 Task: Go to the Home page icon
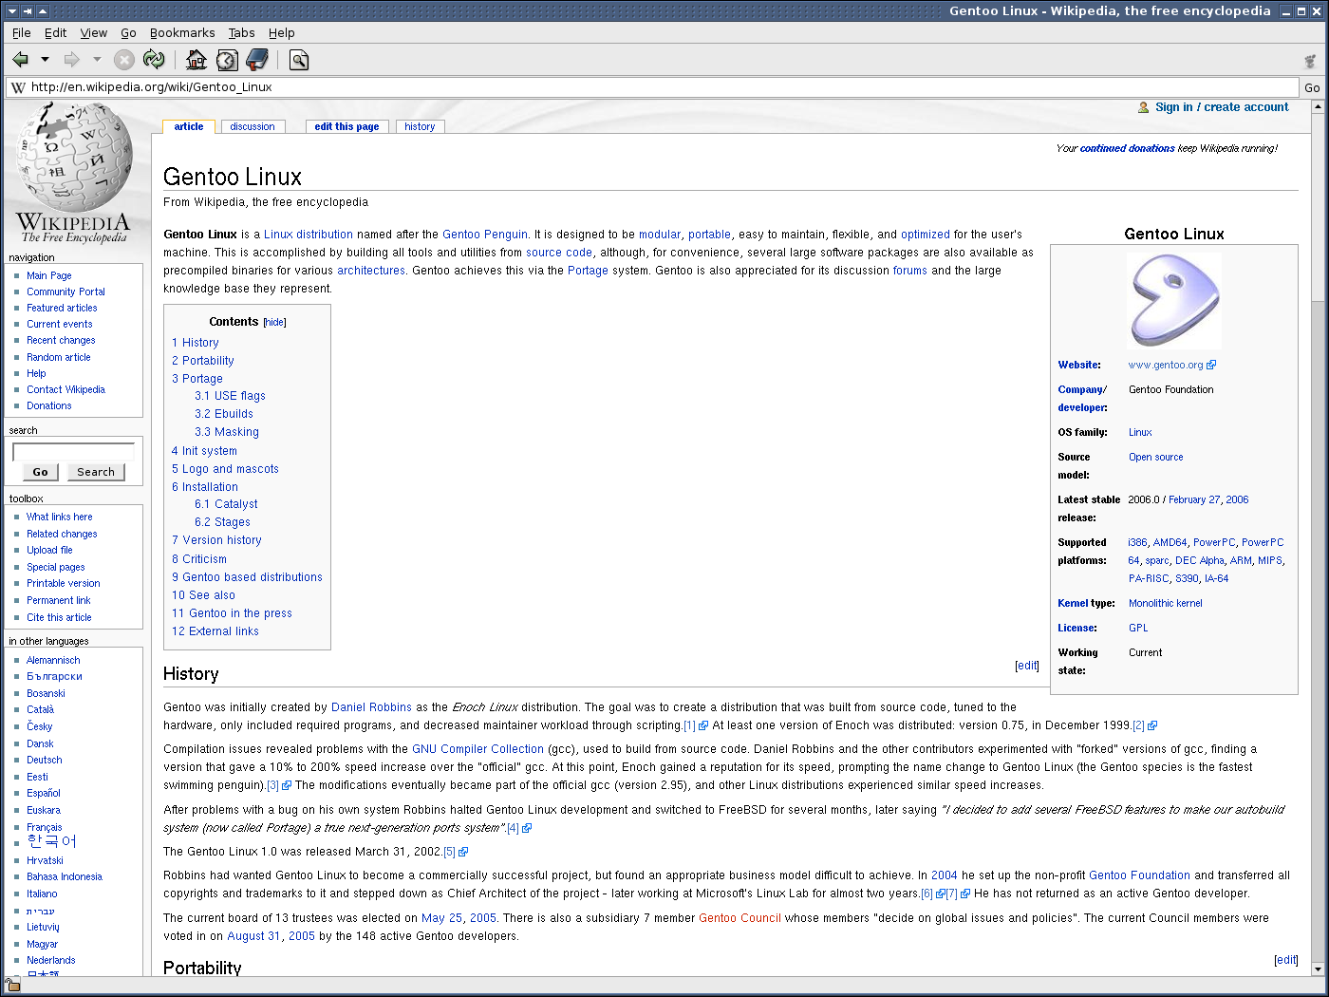click(x=197, y=60)
